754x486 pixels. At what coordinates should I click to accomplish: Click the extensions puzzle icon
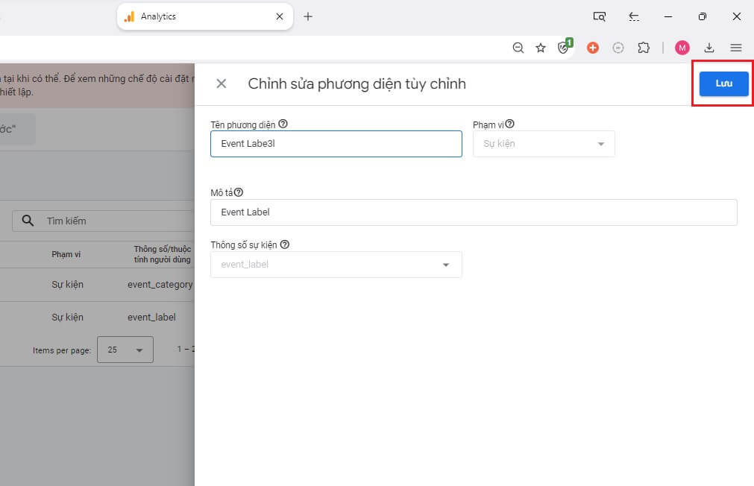click(x=644, y=47)
